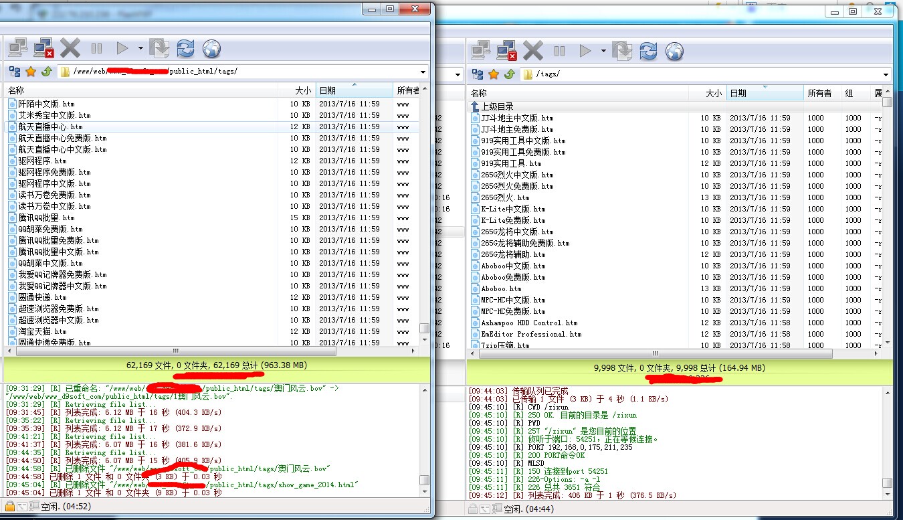903x520 pixels.
Task: Click /tags/ path field in right window
Action: pos(706,74)
